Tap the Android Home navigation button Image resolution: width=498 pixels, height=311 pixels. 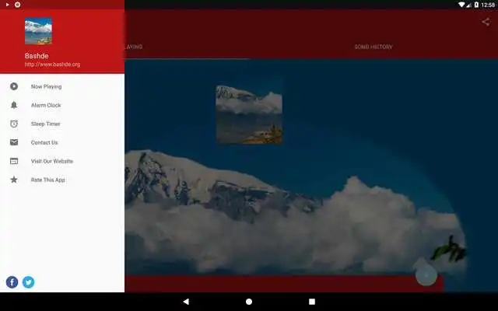coord(249,302)
